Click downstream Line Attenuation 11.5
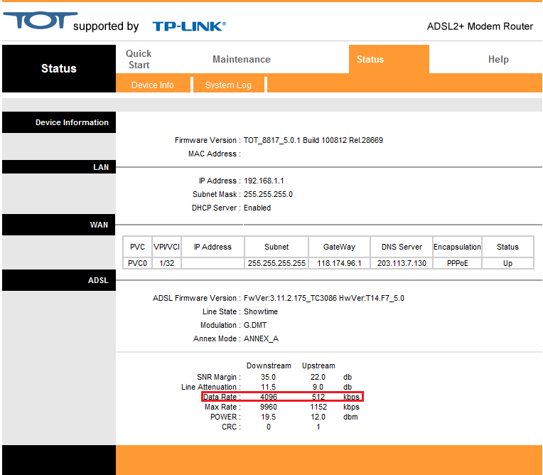The image size is (543, 475). click(x=268, y=387)
